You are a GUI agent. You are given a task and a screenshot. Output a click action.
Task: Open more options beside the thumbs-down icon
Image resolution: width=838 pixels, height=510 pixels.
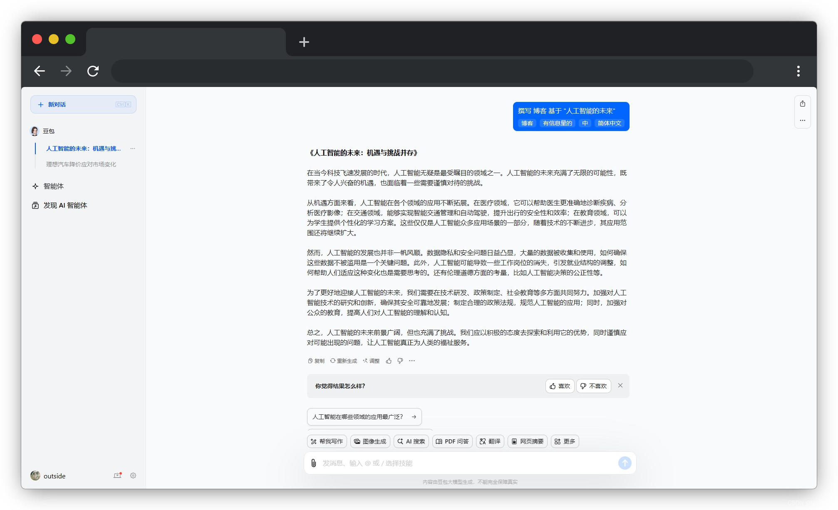tap(412, 361)
